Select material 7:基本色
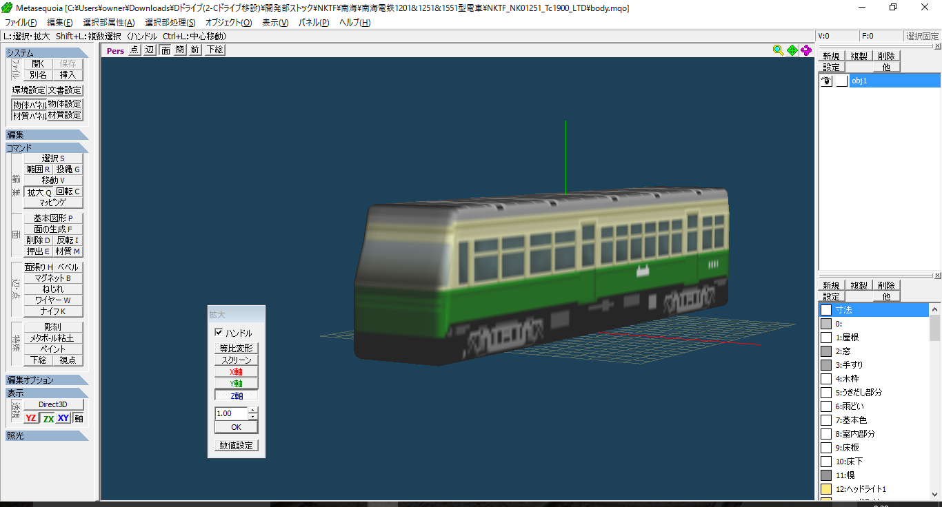Viewport: 942px width, 507px height. point(874,420)
